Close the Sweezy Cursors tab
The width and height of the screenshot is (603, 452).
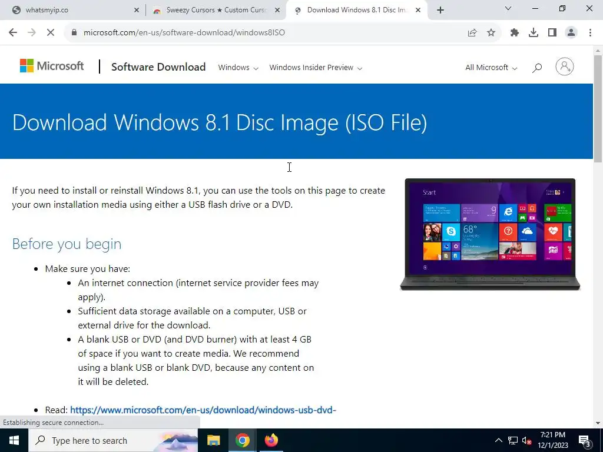(x=277, y=11)
